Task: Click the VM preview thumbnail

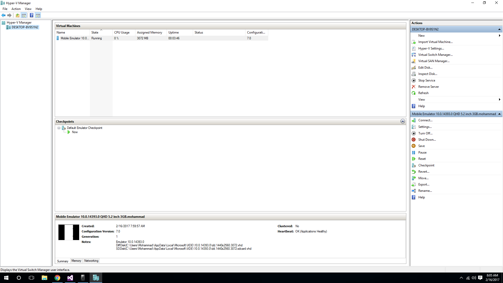Action: [69, 232]
